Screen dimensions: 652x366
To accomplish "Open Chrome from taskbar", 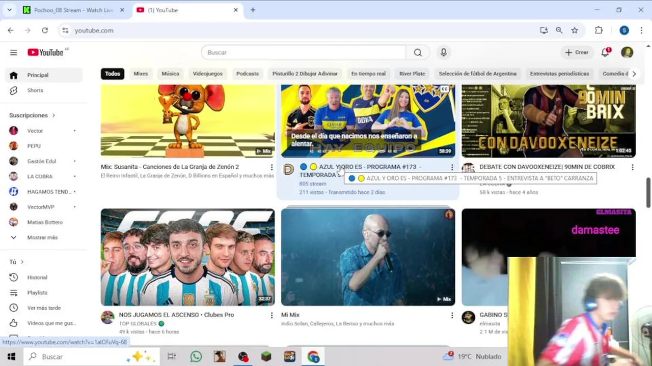I will coord(313,356).
